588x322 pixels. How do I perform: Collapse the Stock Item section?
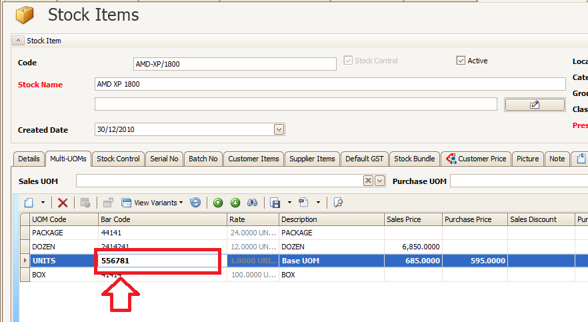tap(18, 40)
